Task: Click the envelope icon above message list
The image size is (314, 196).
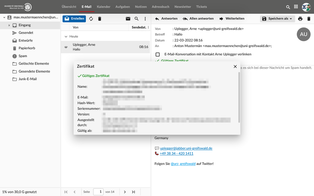Action: [128, 19]
